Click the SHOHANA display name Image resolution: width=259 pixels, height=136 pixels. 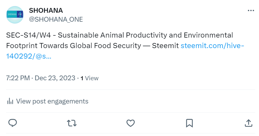[46, 11]
